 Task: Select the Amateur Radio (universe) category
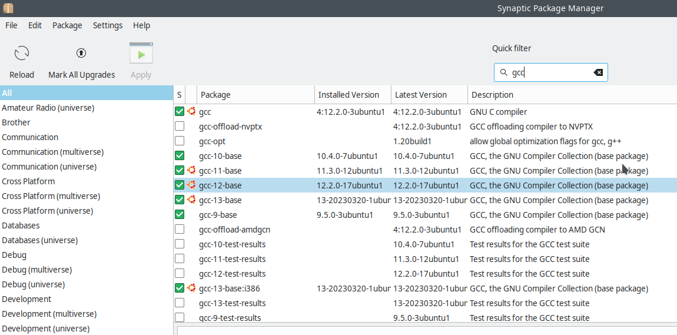(48, 108)
